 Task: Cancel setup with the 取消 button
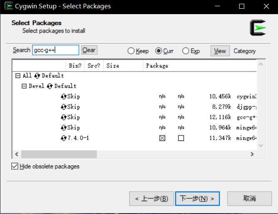click(x=250, y=199)
